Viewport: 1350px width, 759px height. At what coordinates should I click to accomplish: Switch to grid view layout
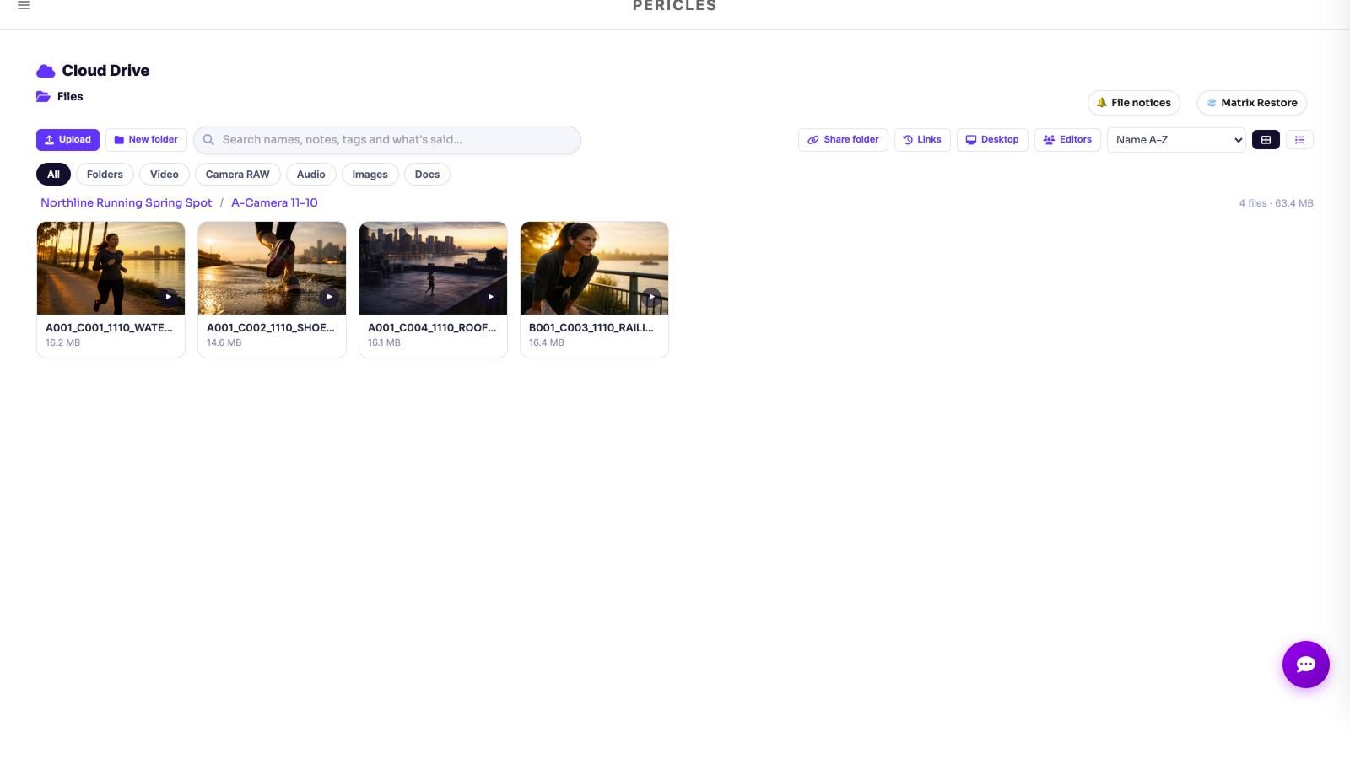click(x=1266, y=140)
